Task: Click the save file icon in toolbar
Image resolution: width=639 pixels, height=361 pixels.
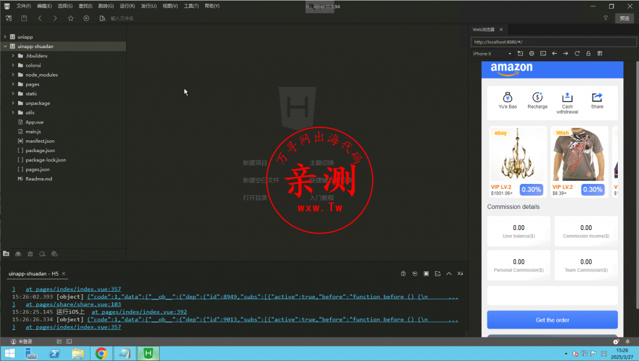Action: coord(24,18)
